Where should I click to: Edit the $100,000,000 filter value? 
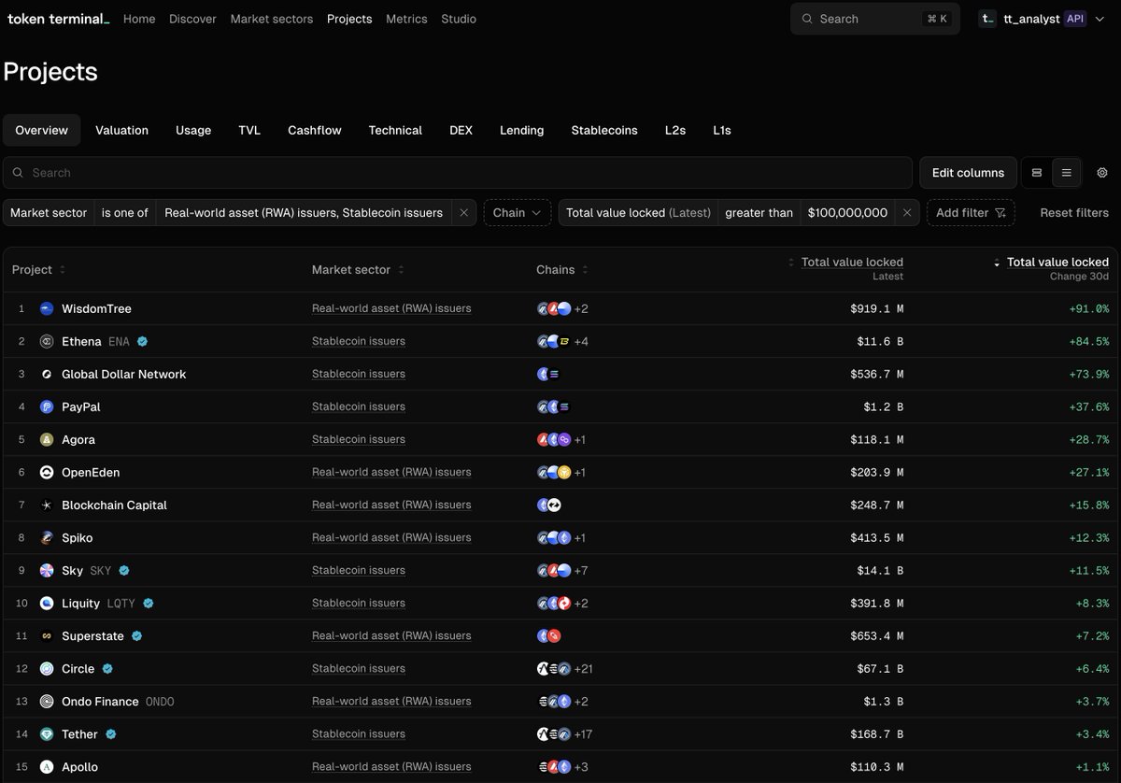click(848, 213)
